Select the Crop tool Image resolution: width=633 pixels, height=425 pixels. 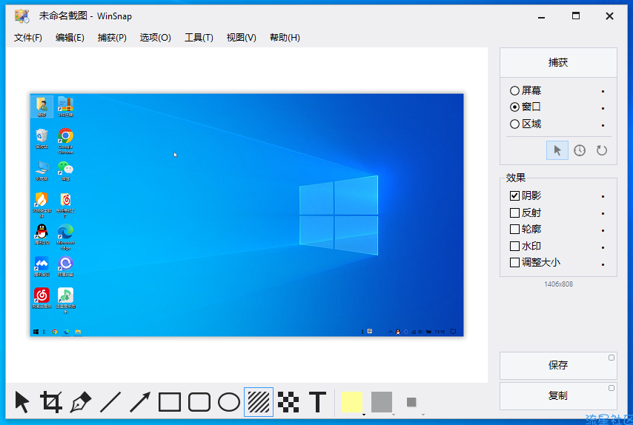point(51,401)
